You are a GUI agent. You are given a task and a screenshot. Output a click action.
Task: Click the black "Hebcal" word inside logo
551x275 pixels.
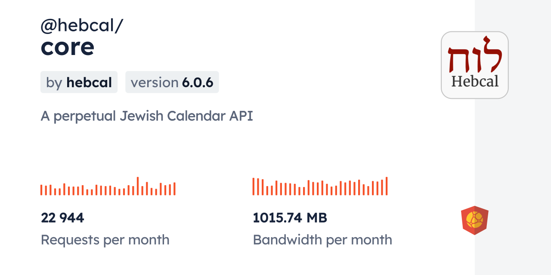click(474, 81)
